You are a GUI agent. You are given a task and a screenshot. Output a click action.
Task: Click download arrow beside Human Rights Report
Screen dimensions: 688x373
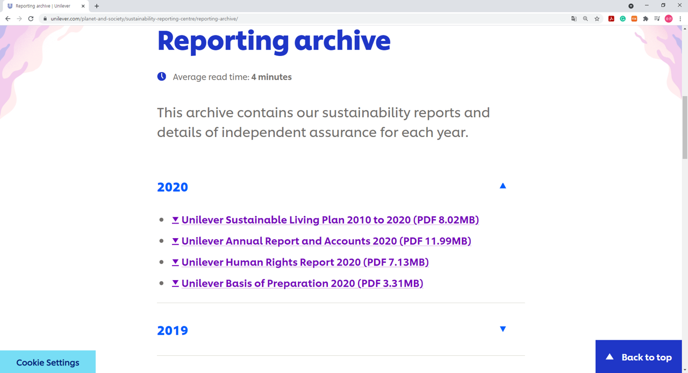[175, 262]
